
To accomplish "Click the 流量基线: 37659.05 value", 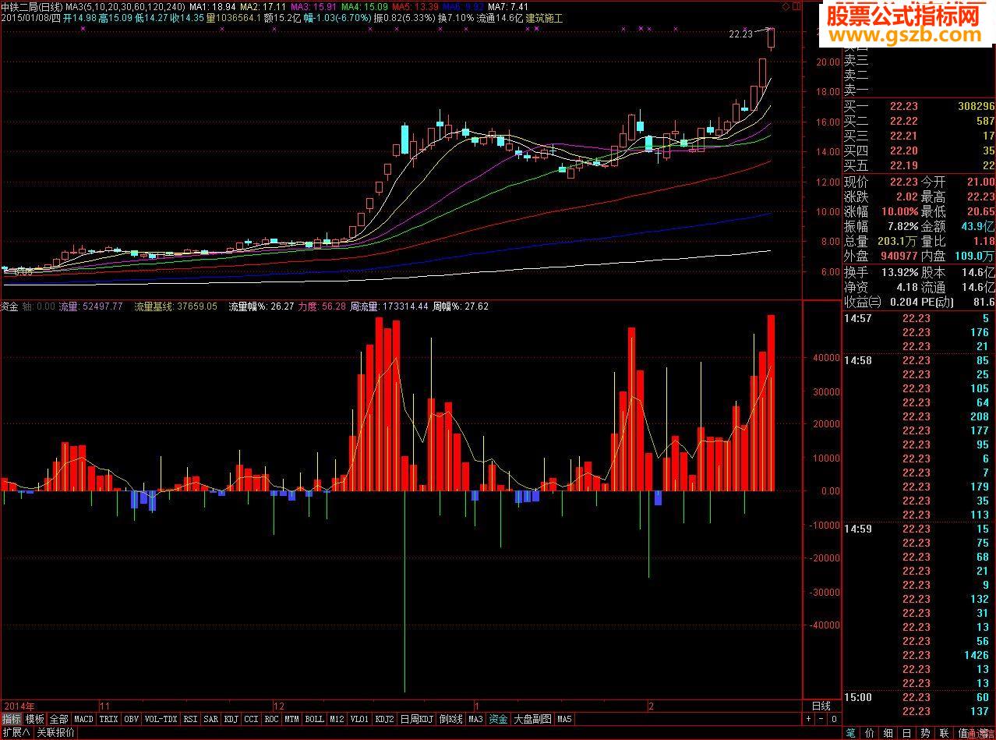I will pyautogui.click(x=175, y=306).
